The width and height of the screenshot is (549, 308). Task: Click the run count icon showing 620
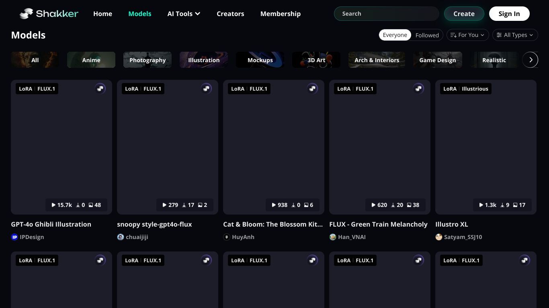pyautogui.click(x=373, y=205)
